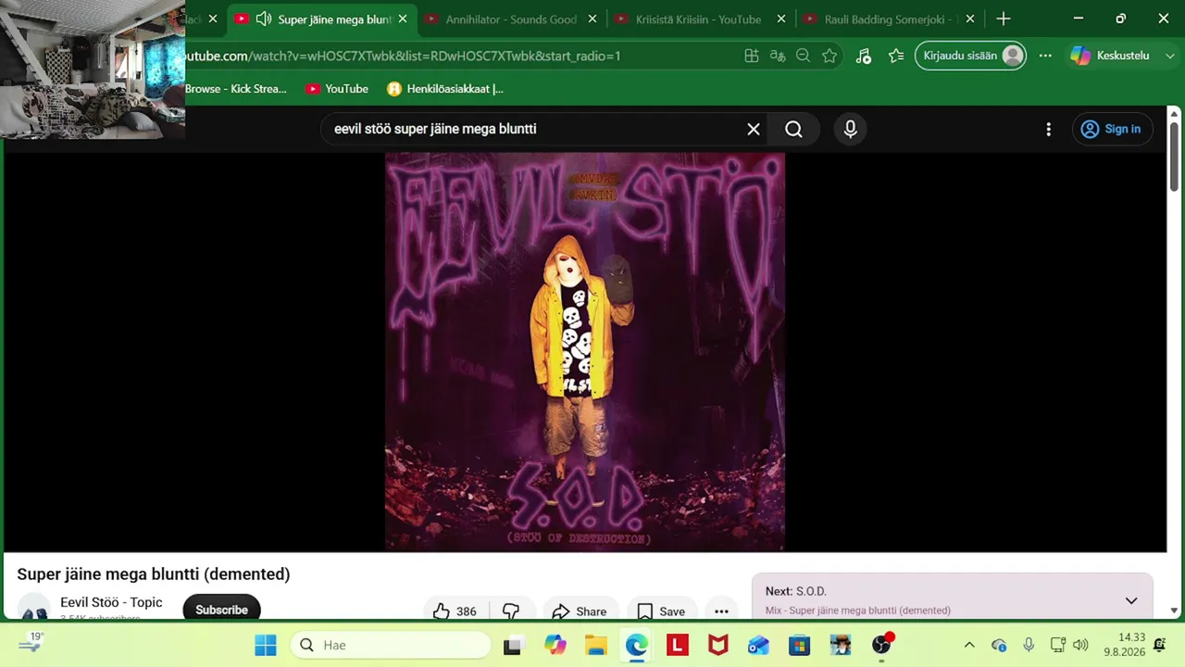
Task: Open a new browser tab
Action: coord(1004,19)
